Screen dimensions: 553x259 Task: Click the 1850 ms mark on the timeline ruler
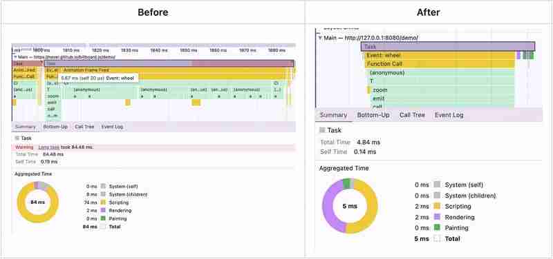coord(188,50)
